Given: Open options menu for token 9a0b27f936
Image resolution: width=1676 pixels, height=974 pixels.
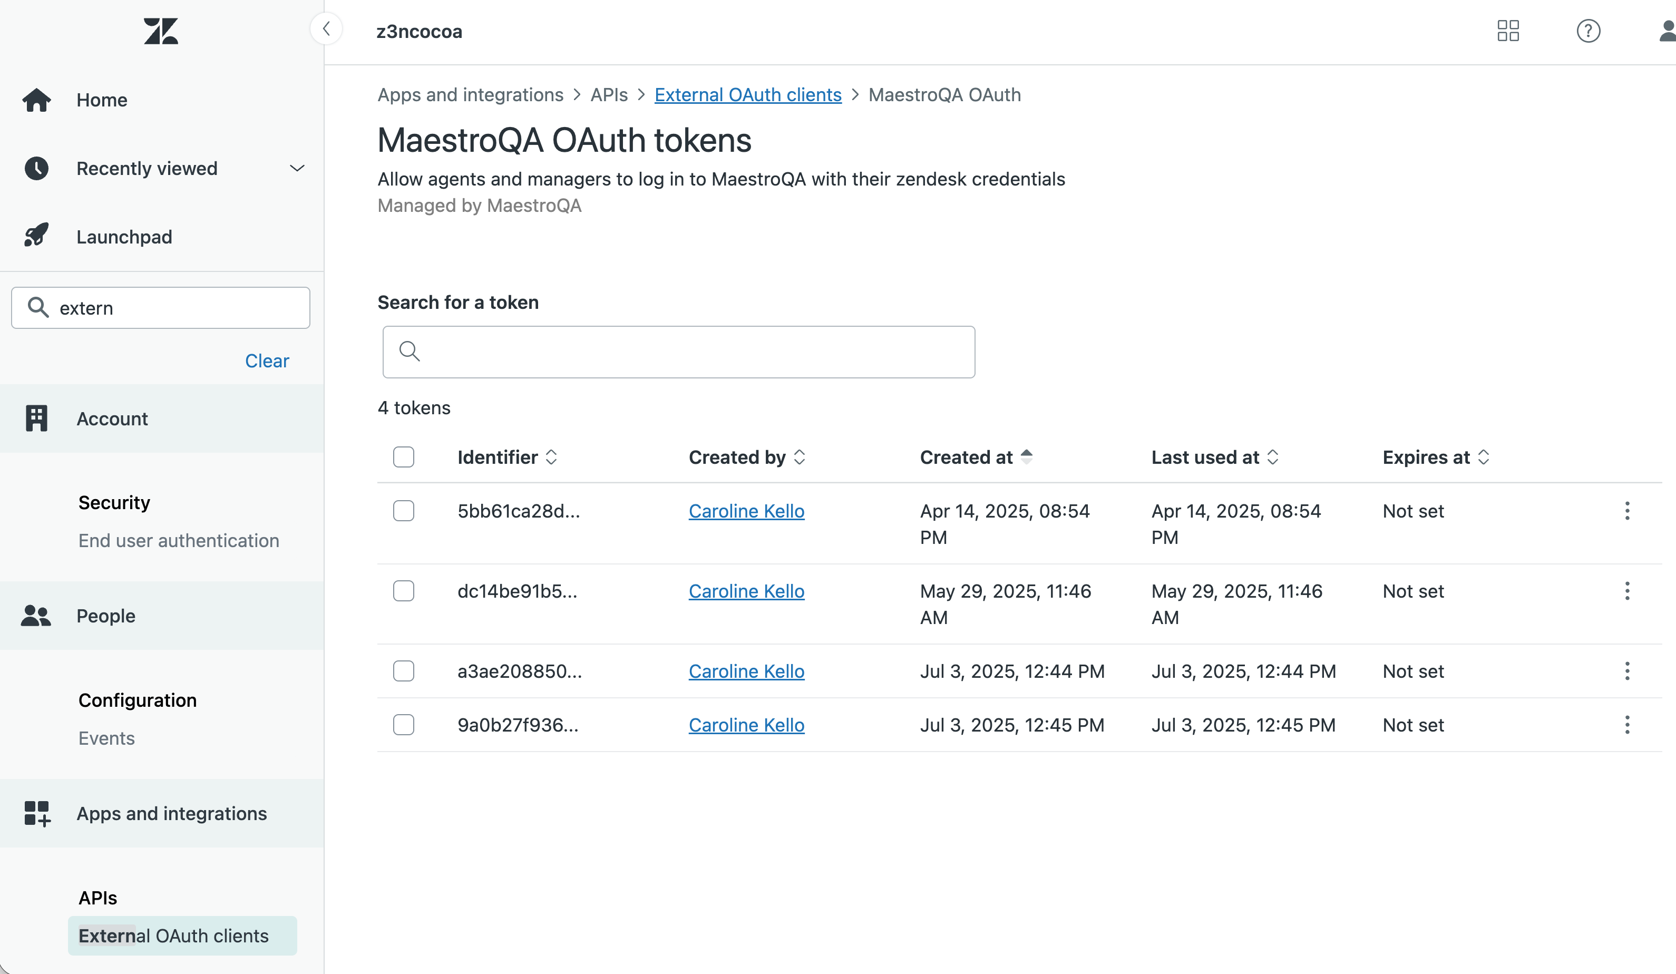Looking at the screenshot, I should [1627, 725].
